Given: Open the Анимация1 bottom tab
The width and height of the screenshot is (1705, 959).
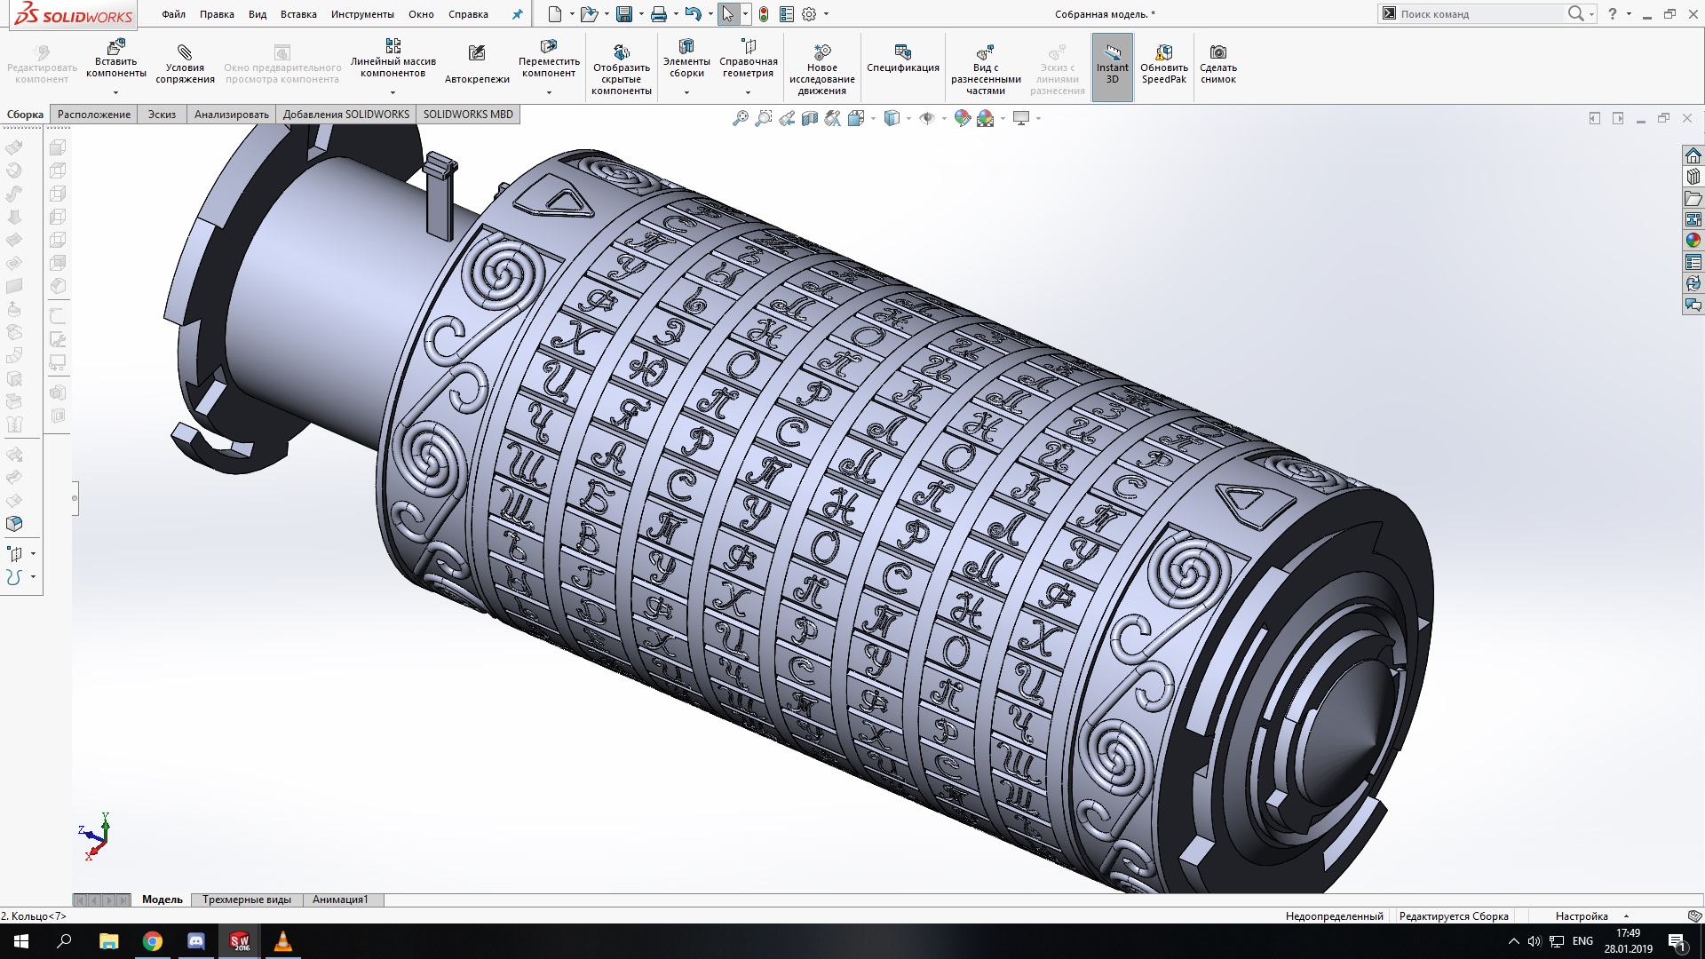Looking at the screenshot, I should (x=340, y=900).
